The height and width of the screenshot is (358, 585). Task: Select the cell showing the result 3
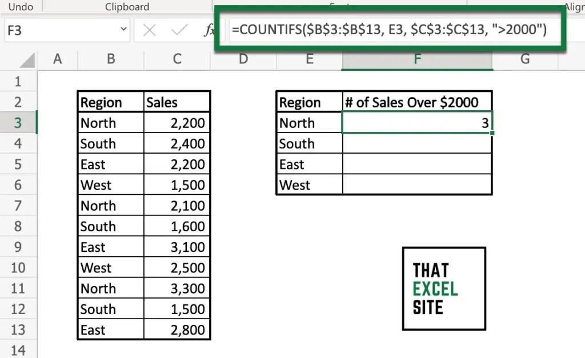pos(417,122)
